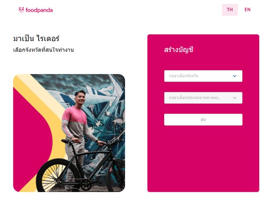Image resolution: width=264 pixels, height=199 pixels.
Task: Switch language to TH
Action: pyautogui.click(x=230, y=10)
